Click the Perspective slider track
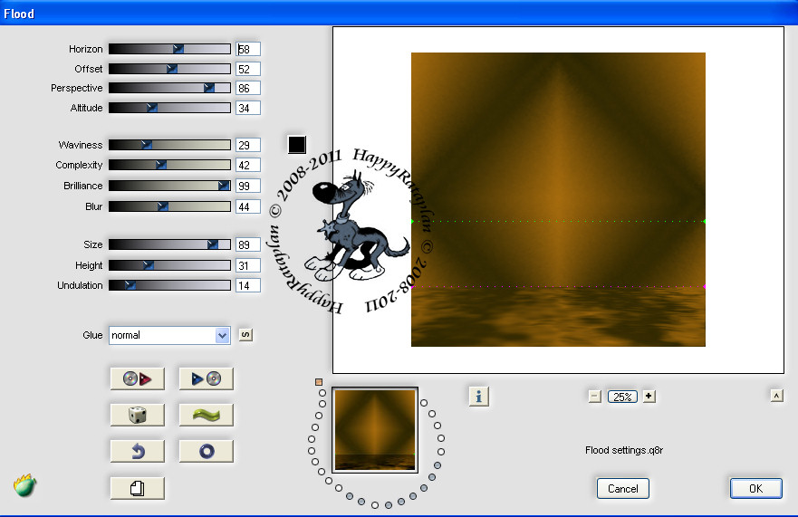798x517 pixels. click(x=169, y=88)
